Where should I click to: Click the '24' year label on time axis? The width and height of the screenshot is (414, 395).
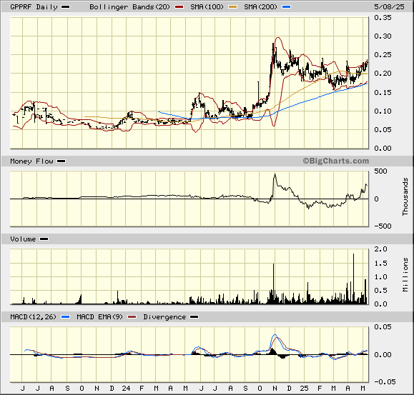[127, 389]
